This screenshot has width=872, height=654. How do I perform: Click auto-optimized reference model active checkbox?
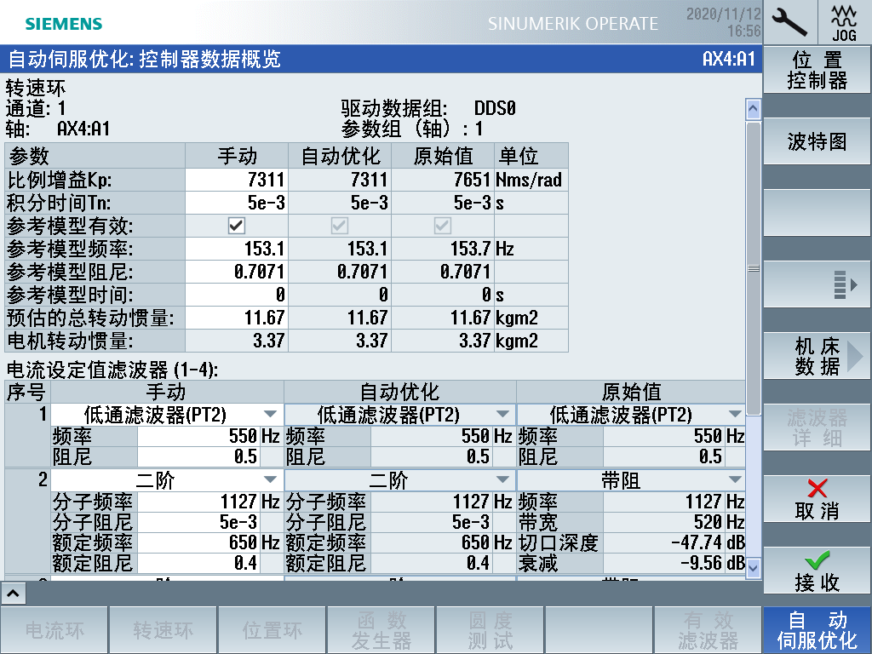(x=340, y=226)
